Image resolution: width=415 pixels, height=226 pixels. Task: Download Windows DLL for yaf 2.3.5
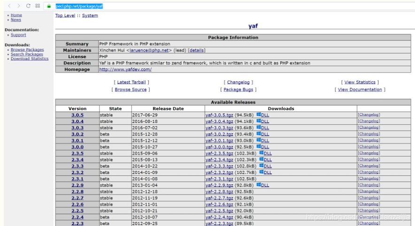[x=265, y=153]
